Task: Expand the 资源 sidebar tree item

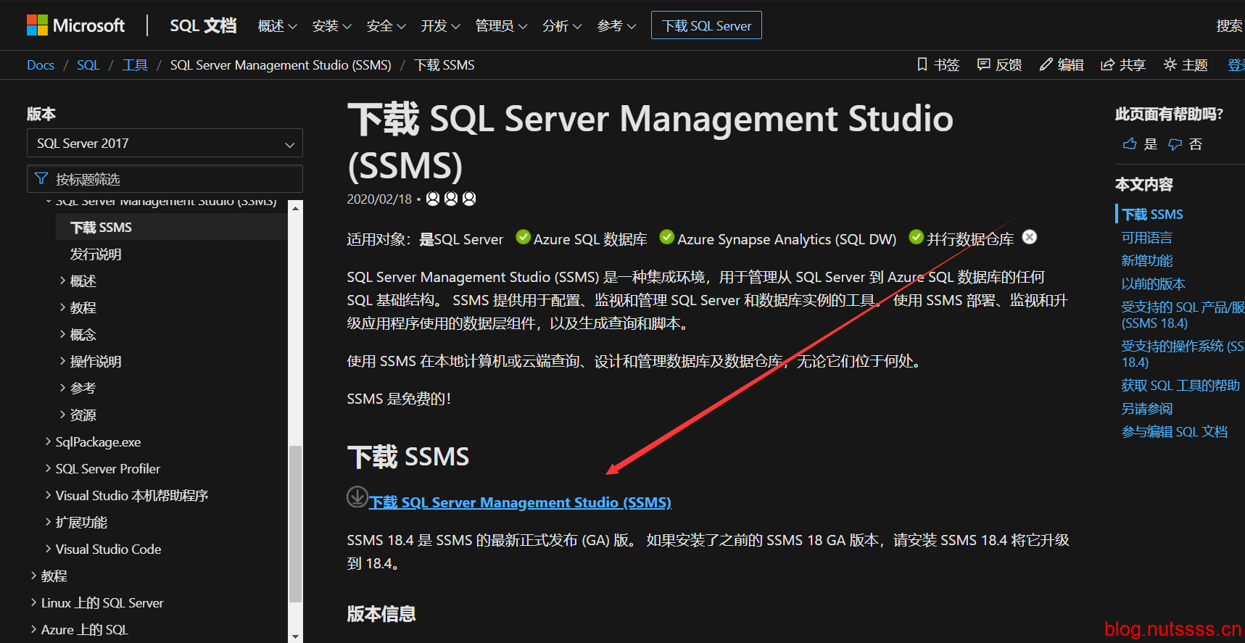Action: point(63,415)
